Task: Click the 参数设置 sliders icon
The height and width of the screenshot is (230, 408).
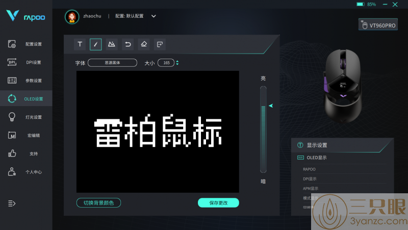Action: [12, 81]
